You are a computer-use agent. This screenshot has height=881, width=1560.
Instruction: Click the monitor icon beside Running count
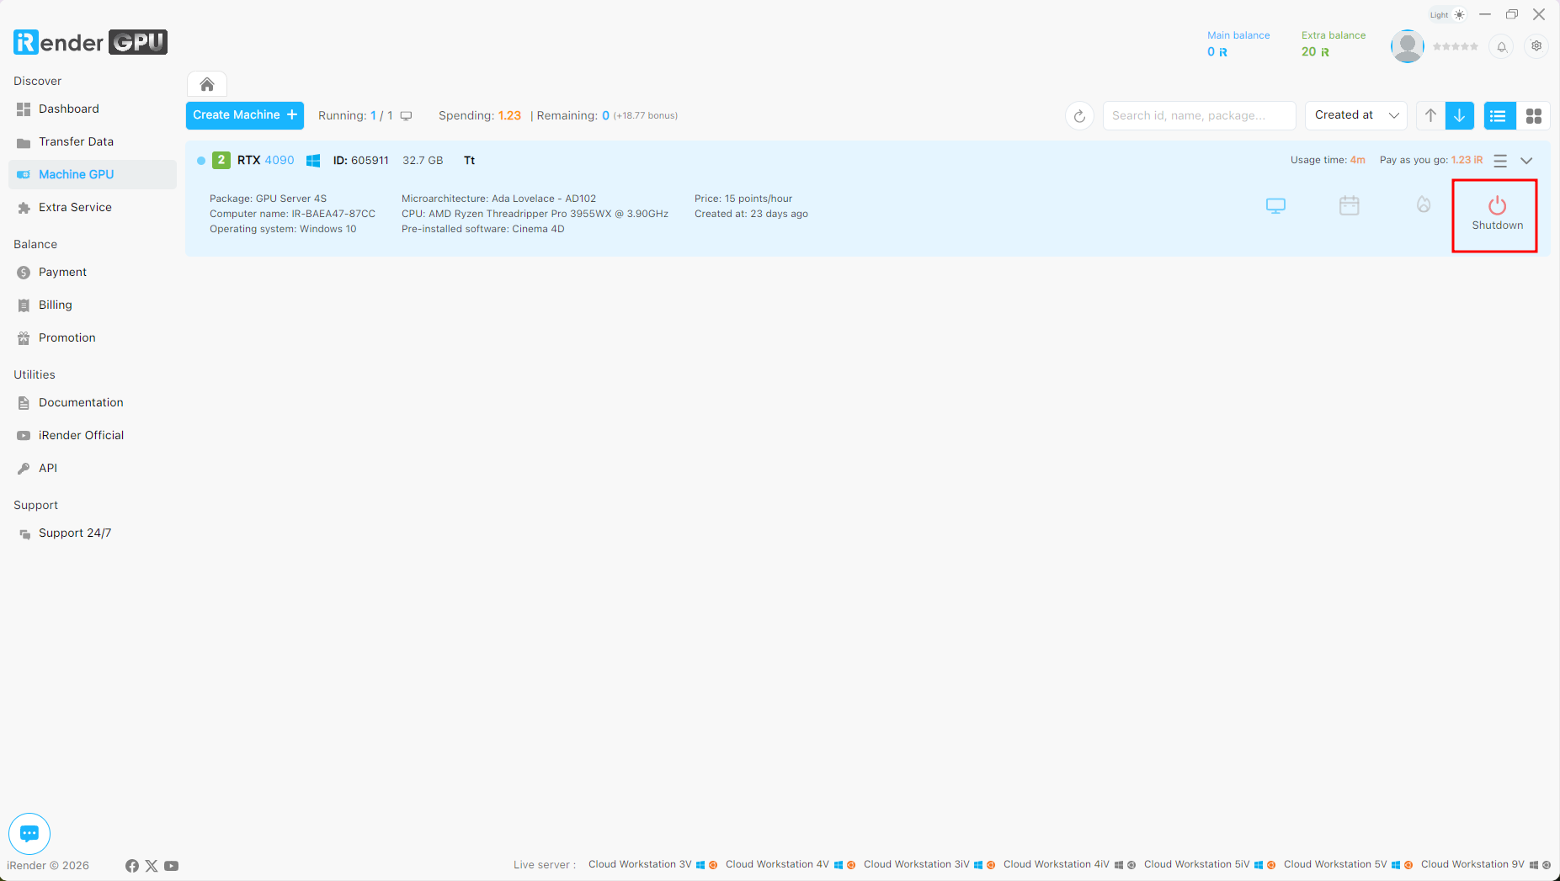(406, 116)
